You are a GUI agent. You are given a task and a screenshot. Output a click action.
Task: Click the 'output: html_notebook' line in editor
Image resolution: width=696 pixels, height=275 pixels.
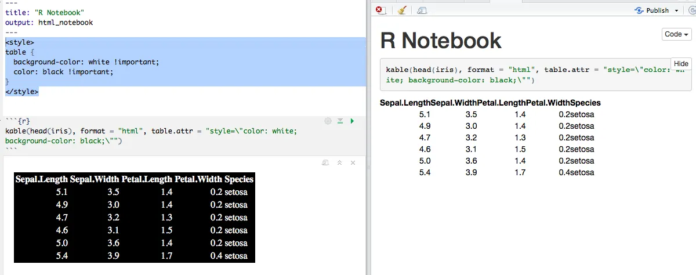pos(49,22)
